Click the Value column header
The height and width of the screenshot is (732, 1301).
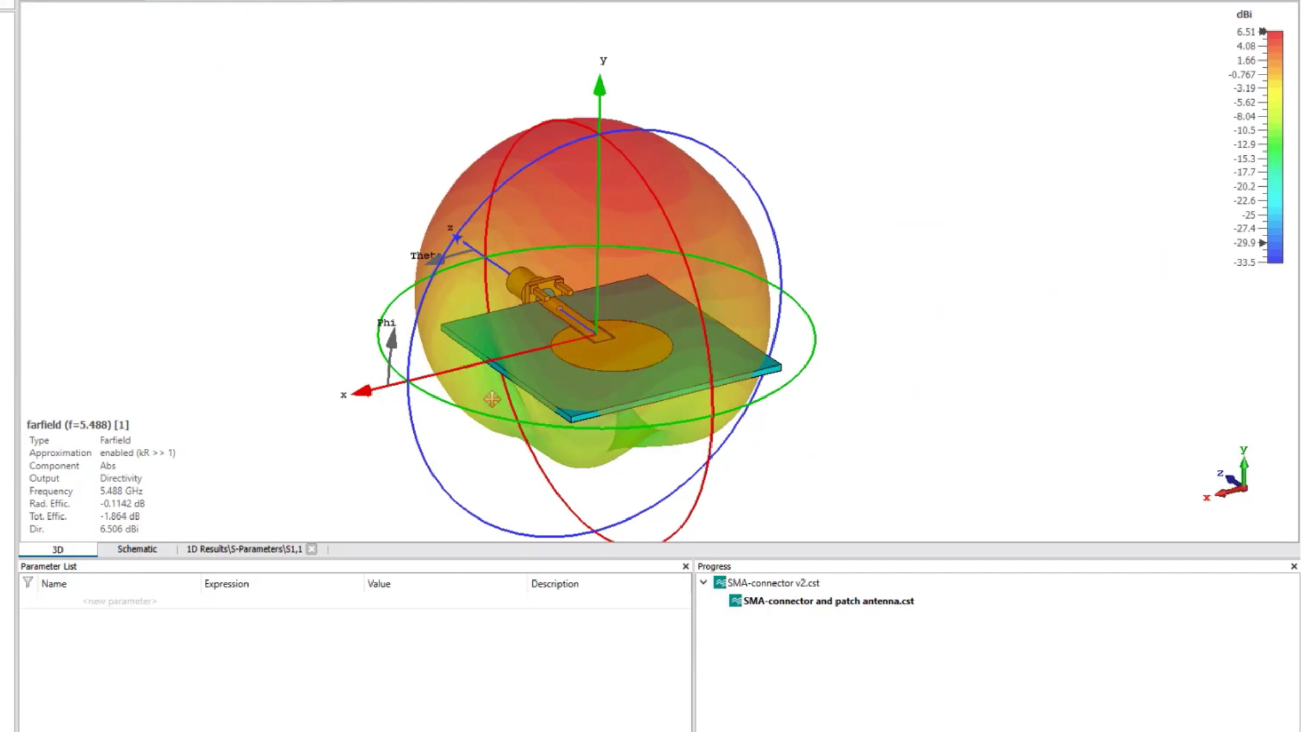click(379, 584)
